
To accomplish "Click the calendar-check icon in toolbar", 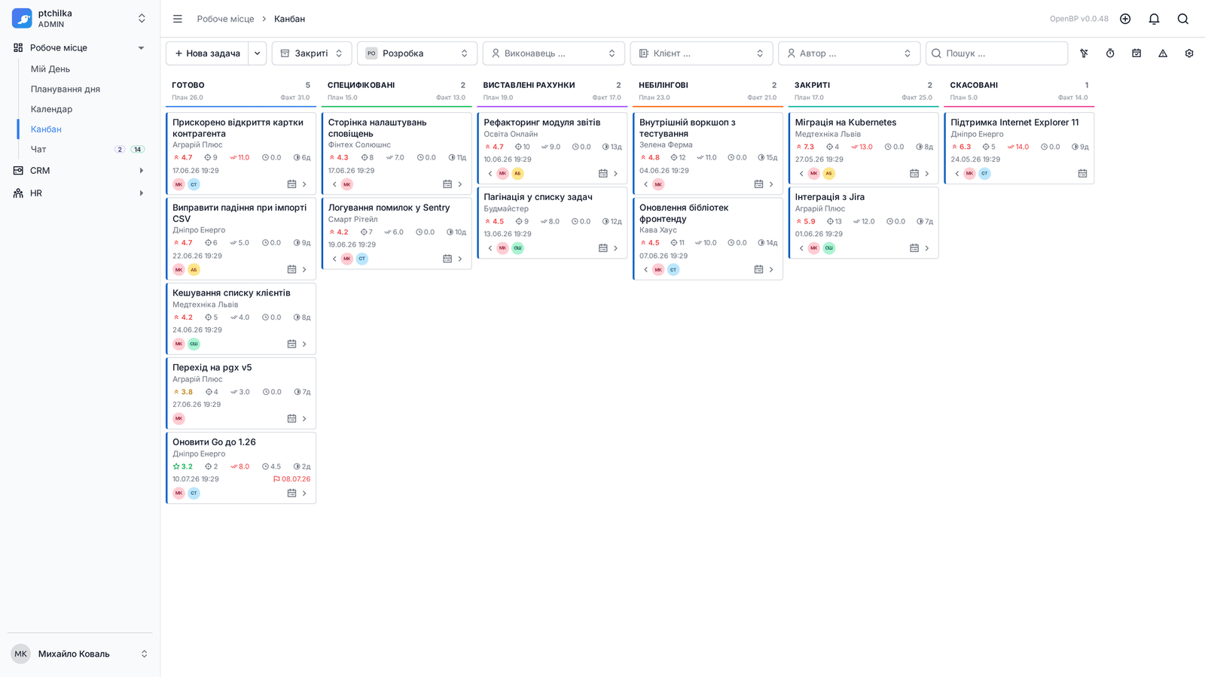I will click(1136, 53).
